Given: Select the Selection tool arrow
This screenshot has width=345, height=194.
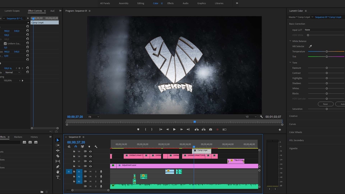Looking at the screenshot, I should pyautogui.click(x=57, y=140).
